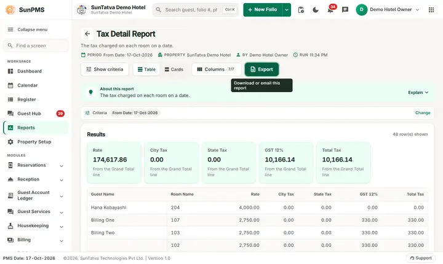Open the New Folio dropdown arrow
The height and width of the screenshot is (264, 443).
click(x=287, y=10)
